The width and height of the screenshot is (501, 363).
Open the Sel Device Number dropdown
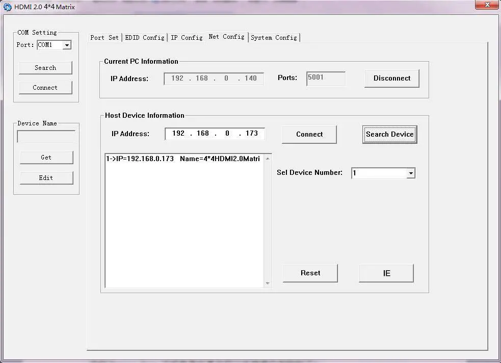(410, 173)
